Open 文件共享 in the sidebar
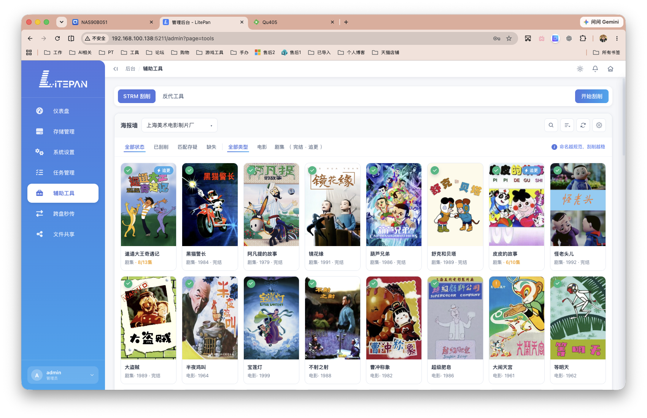This screenshot has width=647, height=418. click(x=63, y=234)
